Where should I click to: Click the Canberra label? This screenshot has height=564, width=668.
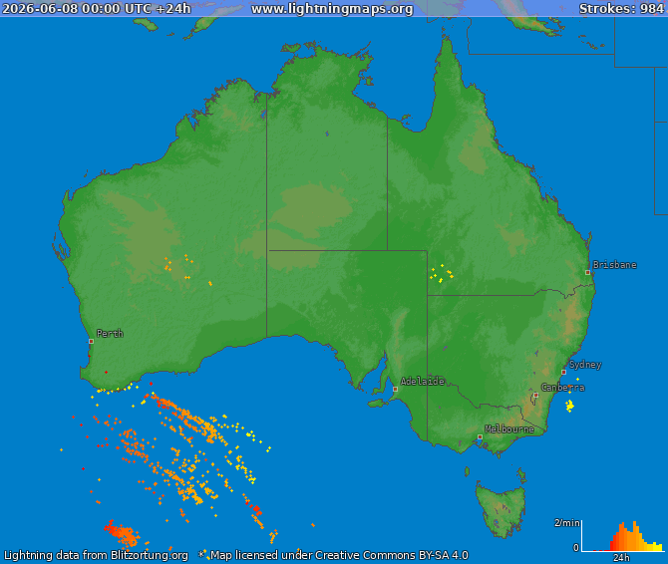point(562,388)
